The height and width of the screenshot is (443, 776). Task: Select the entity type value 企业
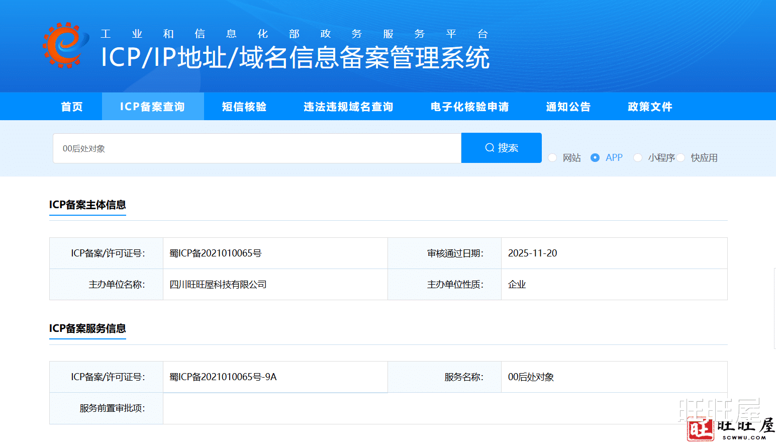[x=517, y=284]
